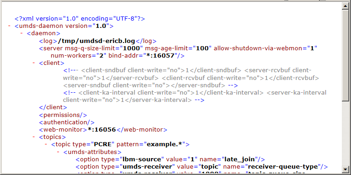Click the client-sndbuf comment text
This screenshot has height=175, width=351.
[x=161, y=70]
